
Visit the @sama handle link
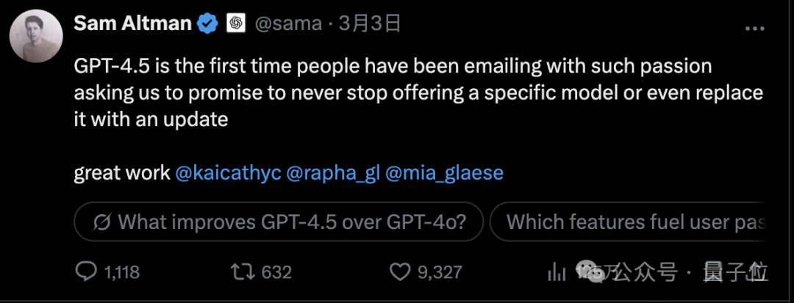coord(288,24)
